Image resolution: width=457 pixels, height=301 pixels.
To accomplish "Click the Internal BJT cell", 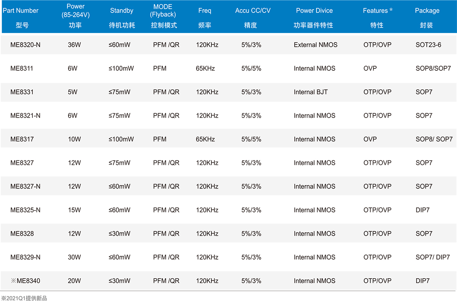I will 310,92.
